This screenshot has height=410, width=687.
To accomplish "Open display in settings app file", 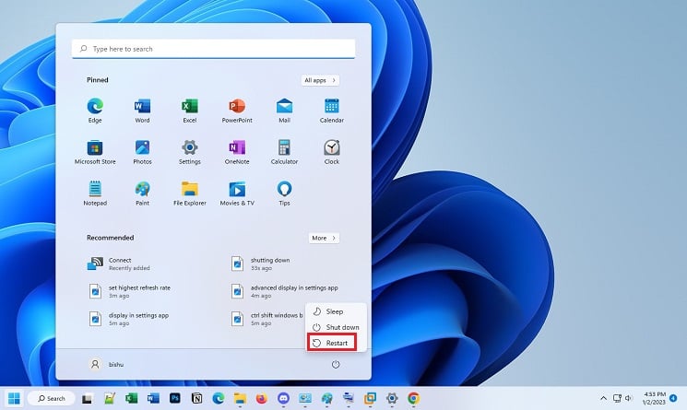I will 129,319.
